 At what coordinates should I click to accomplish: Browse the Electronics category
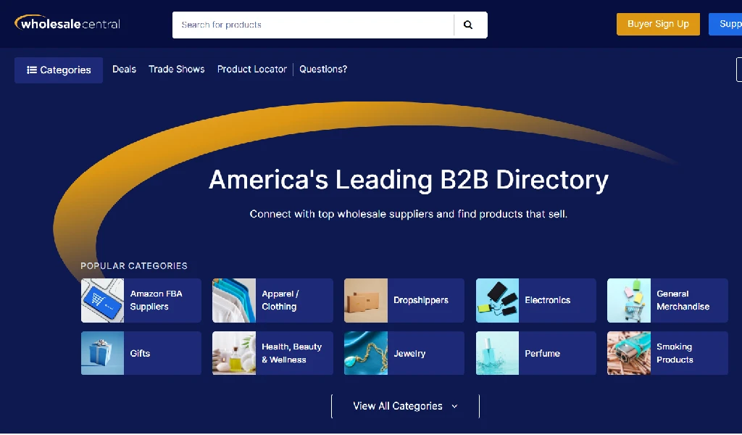point(548,300)
